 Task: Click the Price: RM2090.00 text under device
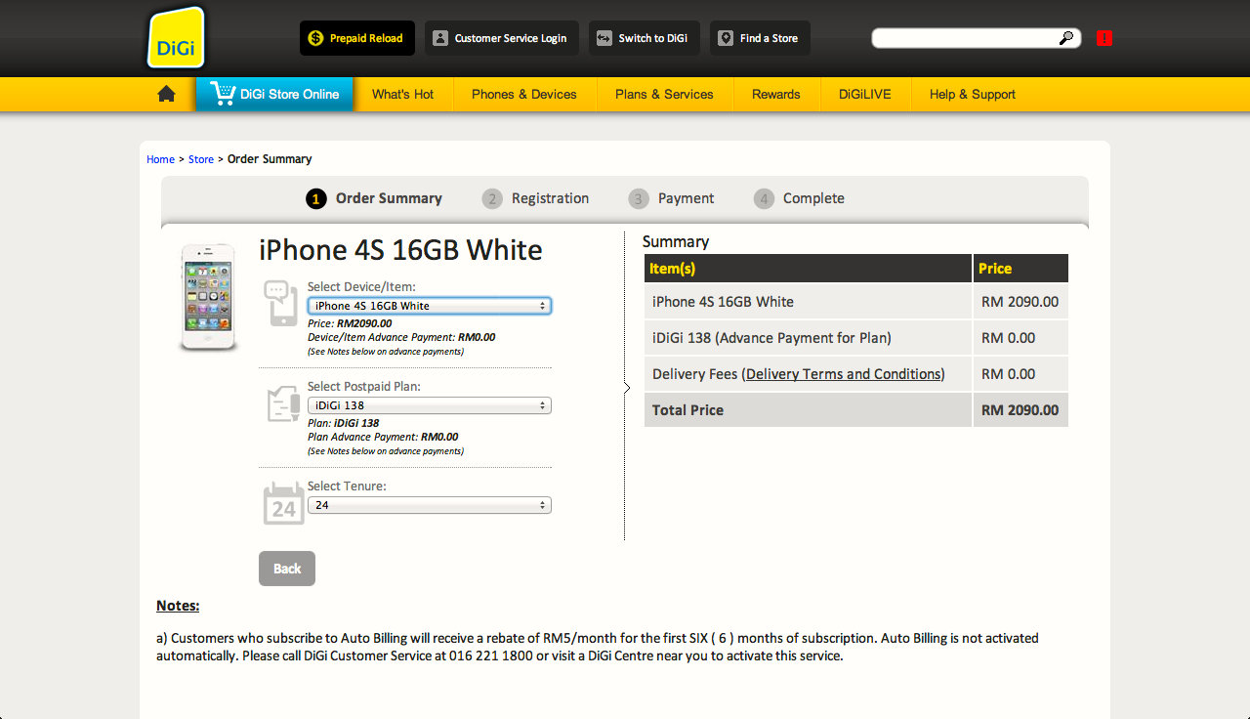(x=350, y=323)
